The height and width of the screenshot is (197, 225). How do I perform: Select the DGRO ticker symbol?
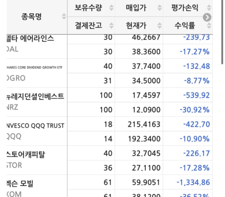[16, 78]
